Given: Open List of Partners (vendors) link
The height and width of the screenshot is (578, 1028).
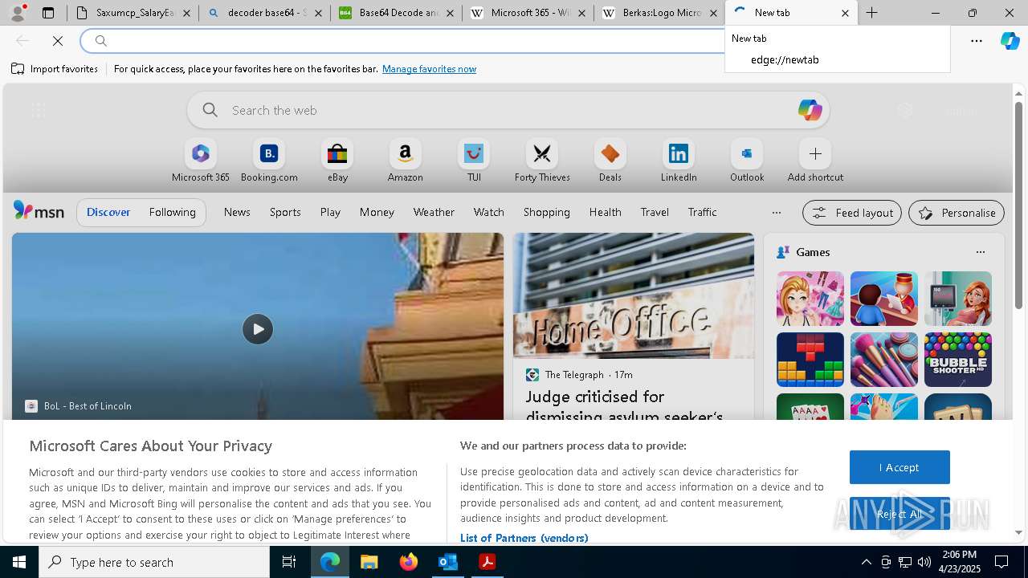Looking at the screenshot, I should [x=524, y=538].
